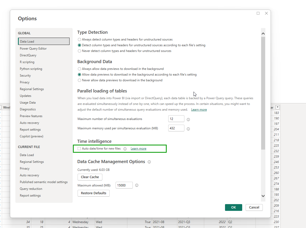Screen dimensions: 306x228
Task: Click the Clear Cache button
Action: coord(90,177)
